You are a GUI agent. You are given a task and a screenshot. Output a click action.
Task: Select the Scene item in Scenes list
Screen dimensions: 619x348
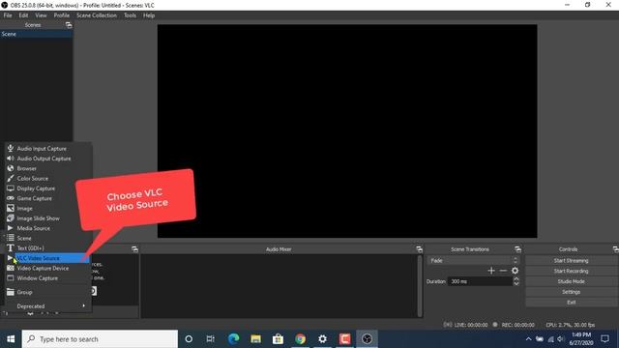tap(36, 35)
